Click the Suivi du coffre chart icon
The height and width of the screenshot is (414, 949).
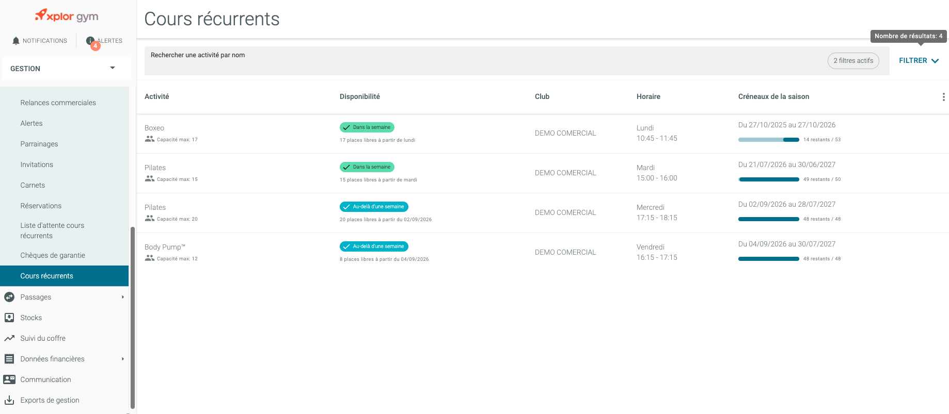[9, 338]
